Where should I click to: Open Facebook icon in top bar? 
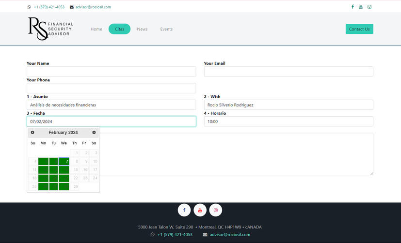352,7
